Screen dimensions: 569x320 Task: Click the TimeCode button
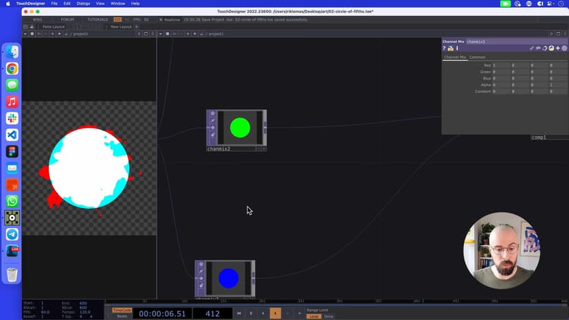pos(122,310)
